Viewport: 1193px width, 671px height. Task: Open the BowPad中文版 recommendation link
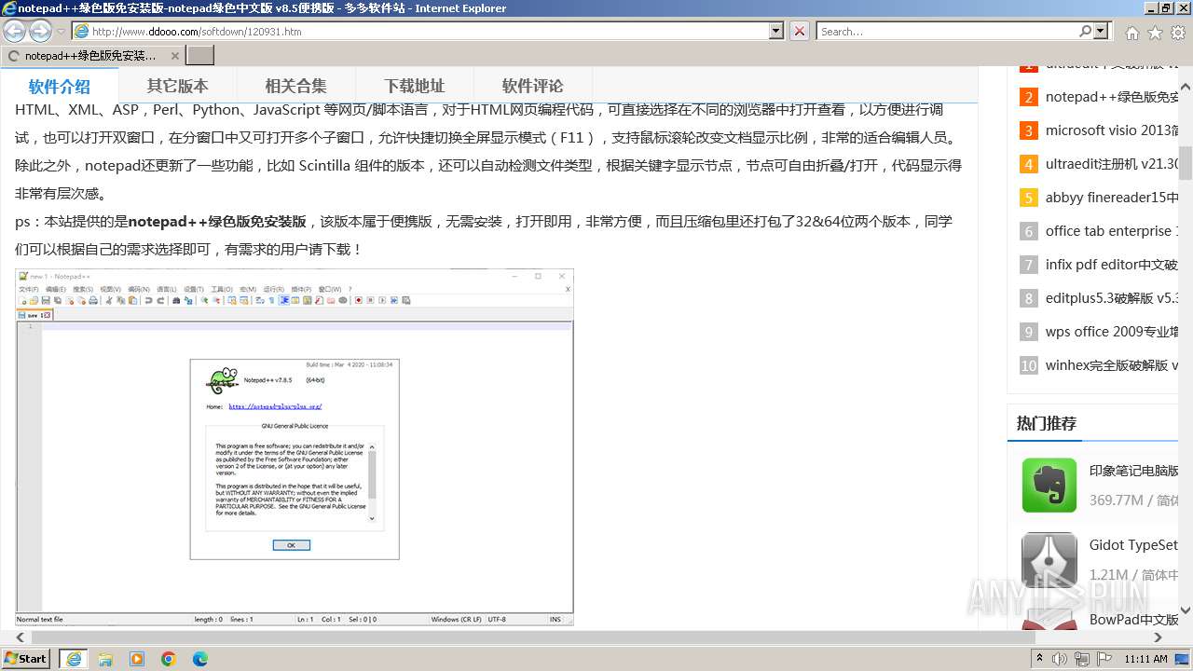[1133, 620]
